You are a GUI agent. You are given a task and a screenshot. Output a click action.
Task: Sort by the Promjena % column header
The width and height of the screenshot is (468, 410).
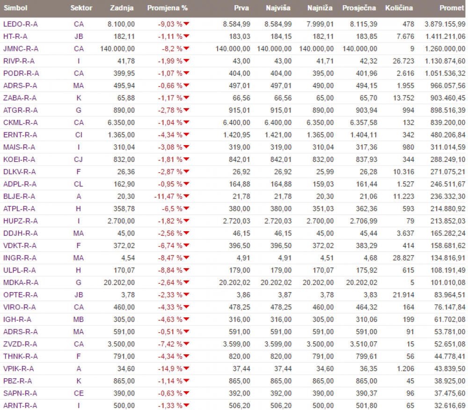pos(168,8)
